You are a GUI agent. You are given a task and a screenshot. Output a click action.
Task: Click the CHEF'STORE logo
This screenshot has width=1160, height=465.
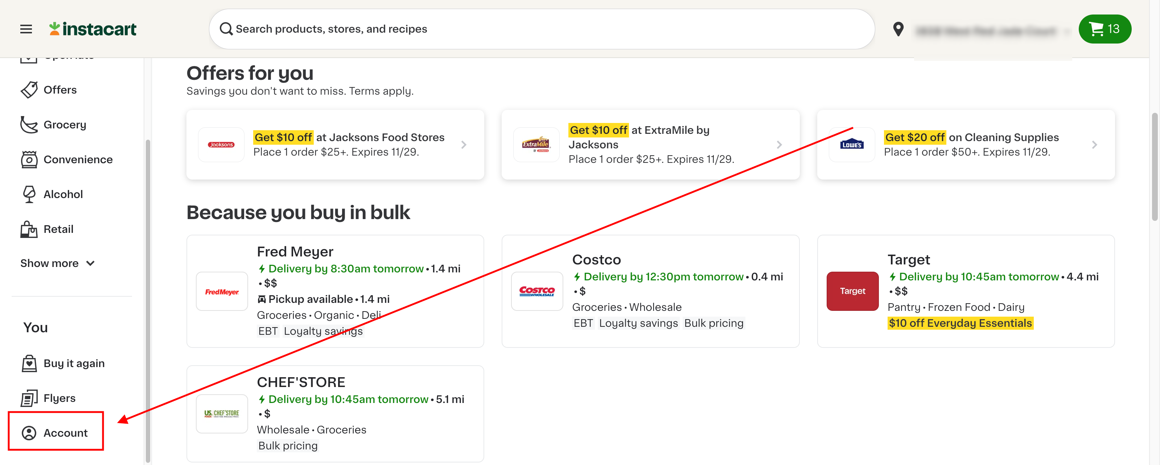(222, 414)
